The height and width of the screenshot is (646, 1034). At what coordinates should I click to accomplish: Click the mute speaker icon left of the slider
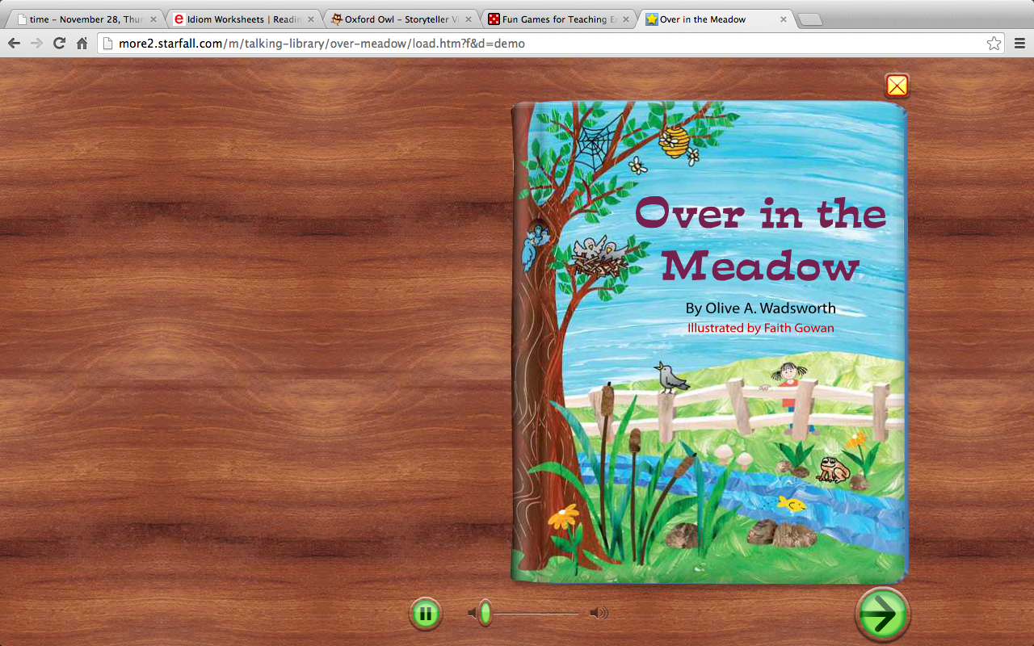tap(473, 614)
